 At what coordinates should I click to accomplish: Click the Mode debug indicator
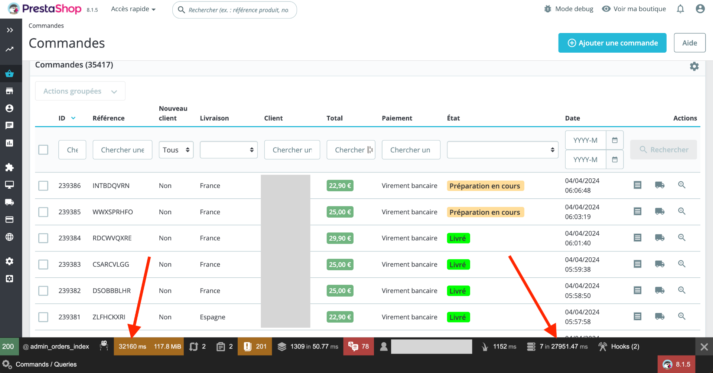[x=569, y=9]
